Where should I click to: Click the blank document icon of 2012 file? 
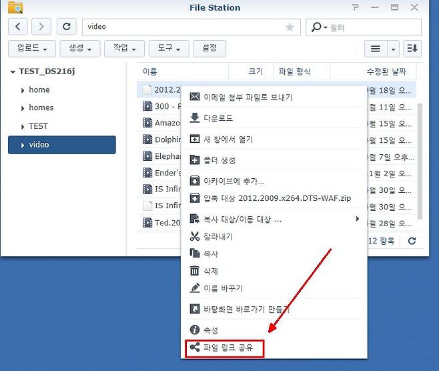coord(147,89)
